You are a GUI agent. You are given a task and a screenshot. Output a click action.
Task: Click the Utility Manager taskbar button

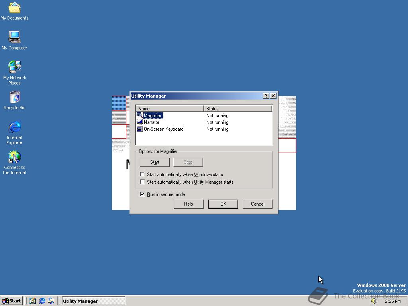point(93,301)
